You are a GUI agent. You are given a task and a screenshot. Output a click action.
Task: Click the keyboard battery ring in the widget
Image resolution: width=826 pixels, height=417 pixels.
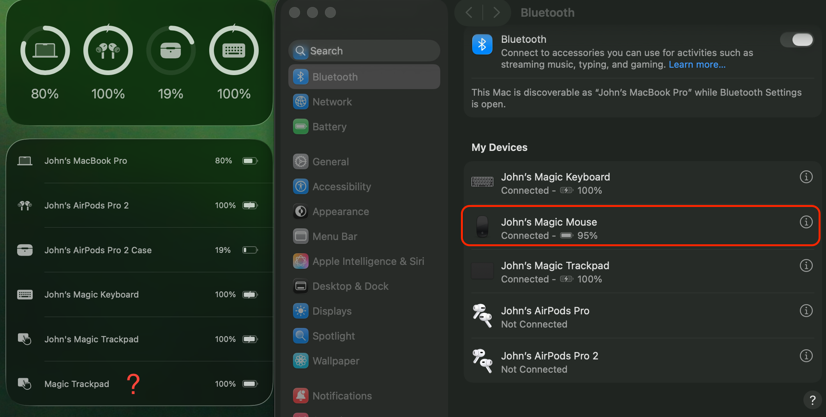(234, 50)
